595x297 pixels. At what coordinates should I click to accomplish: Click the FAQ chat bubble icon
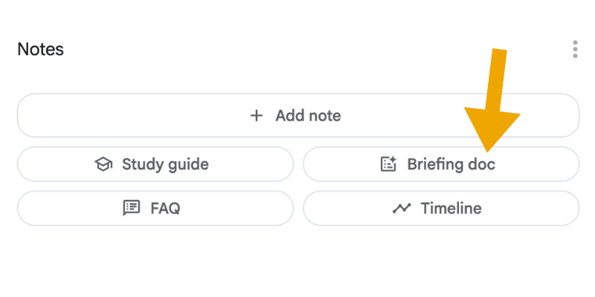tap(132, 209)
